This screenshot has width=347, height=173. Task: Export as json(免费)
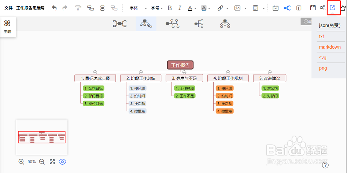[x=329, y=26]
